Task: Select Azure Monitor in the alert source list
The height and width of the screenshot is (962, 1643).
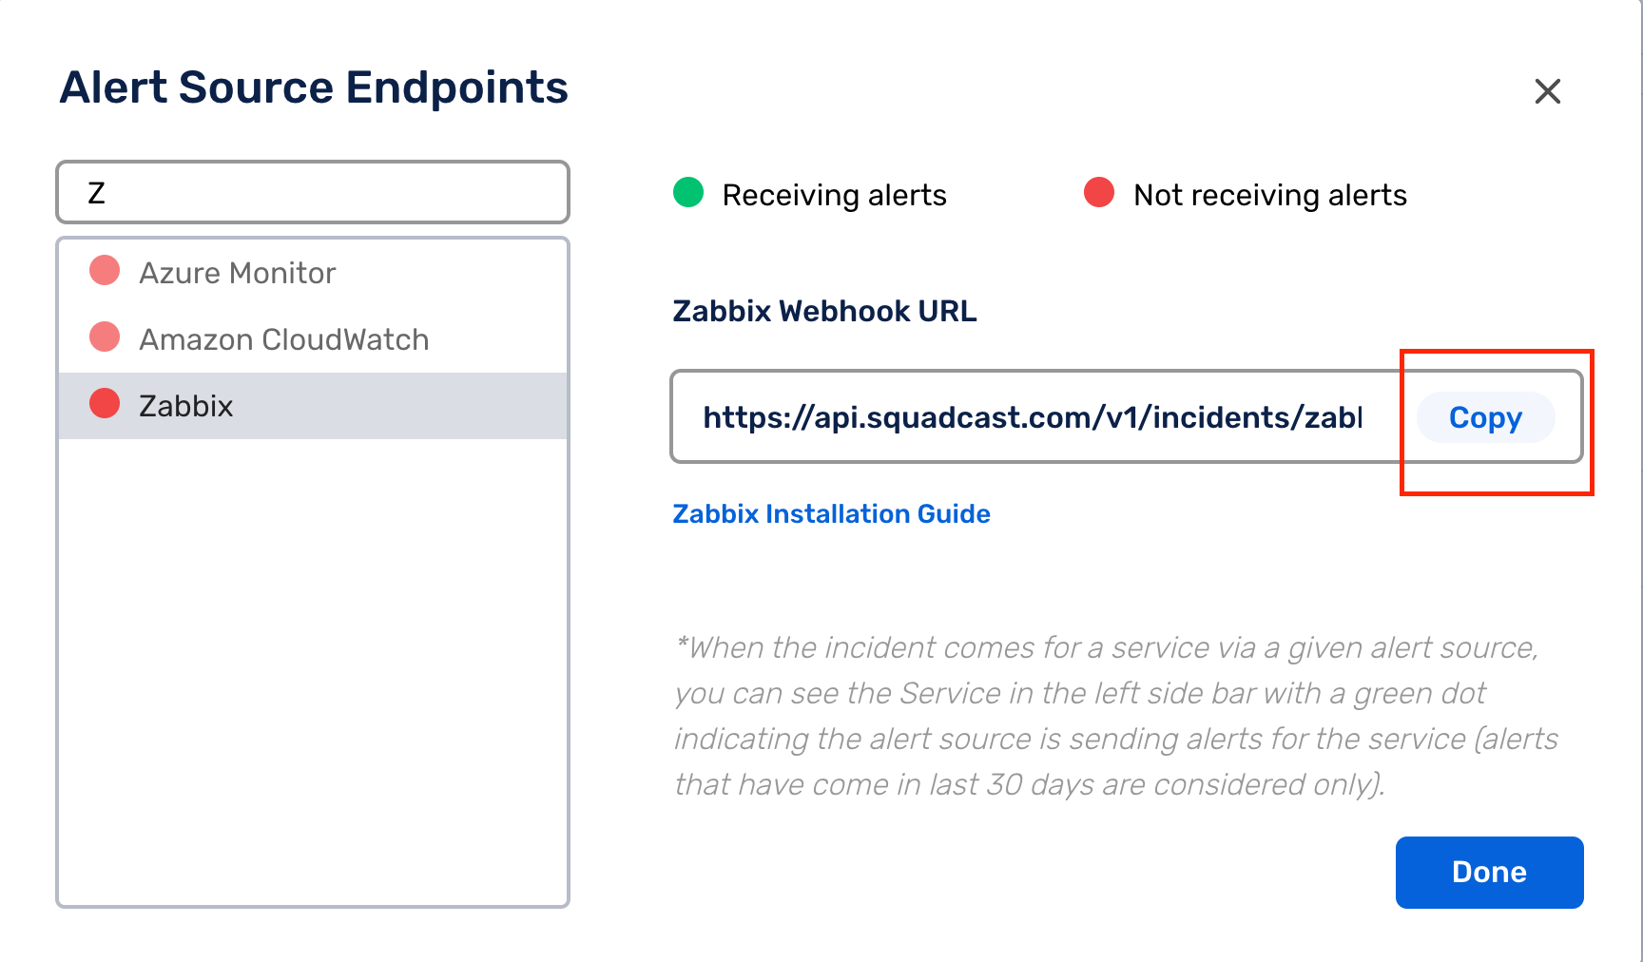Action: coord(313,273)
